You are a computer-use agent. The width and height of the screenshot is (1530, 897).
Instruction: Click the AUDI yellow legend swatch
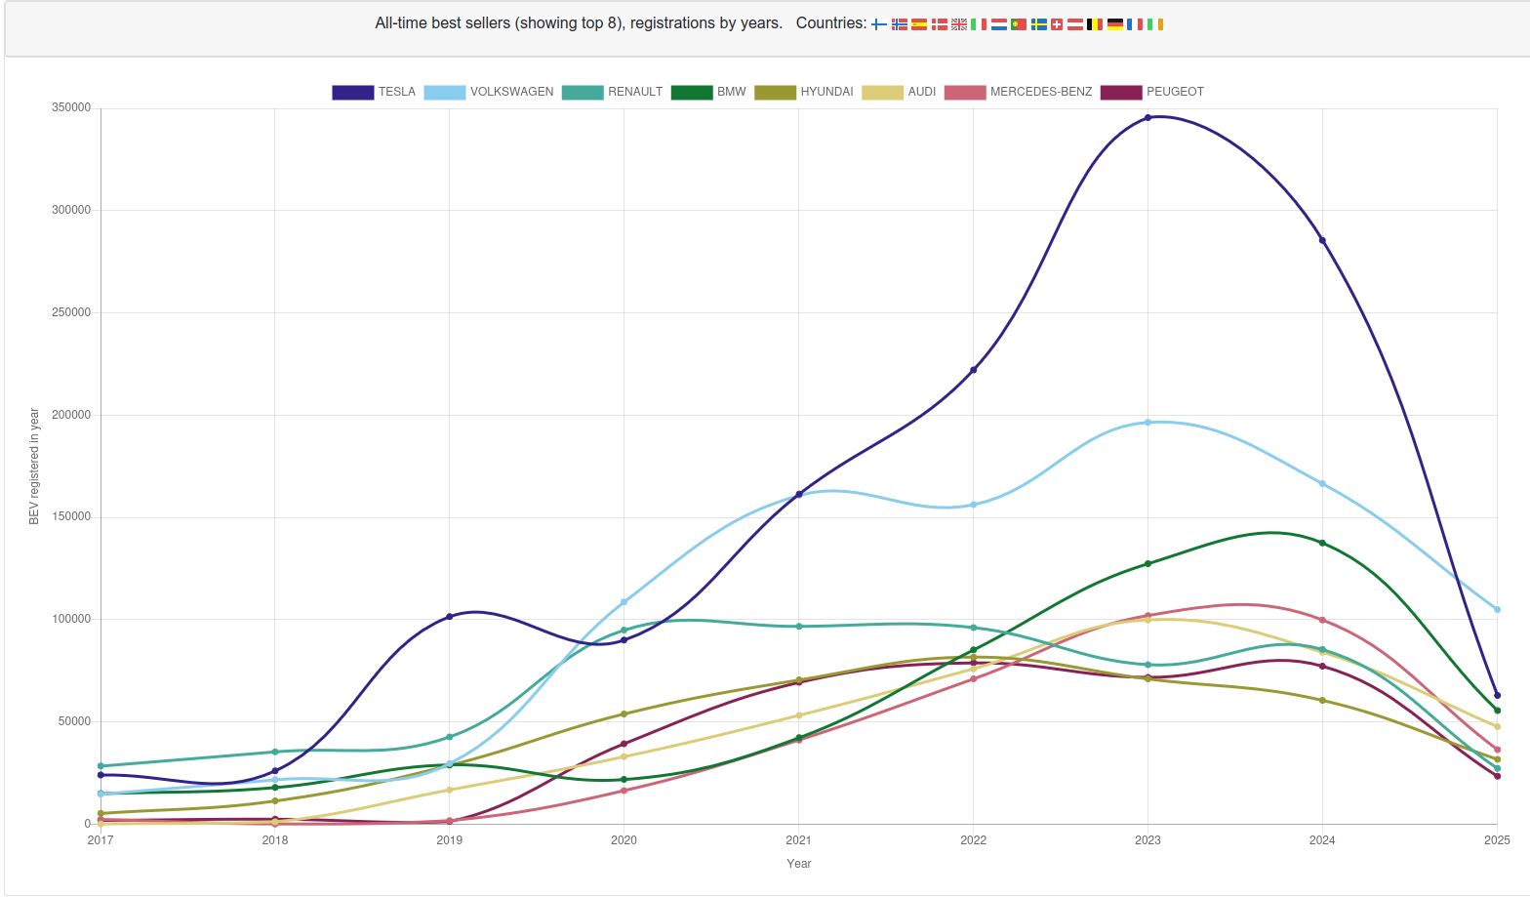pyautogui.click(x=883, y=92)
